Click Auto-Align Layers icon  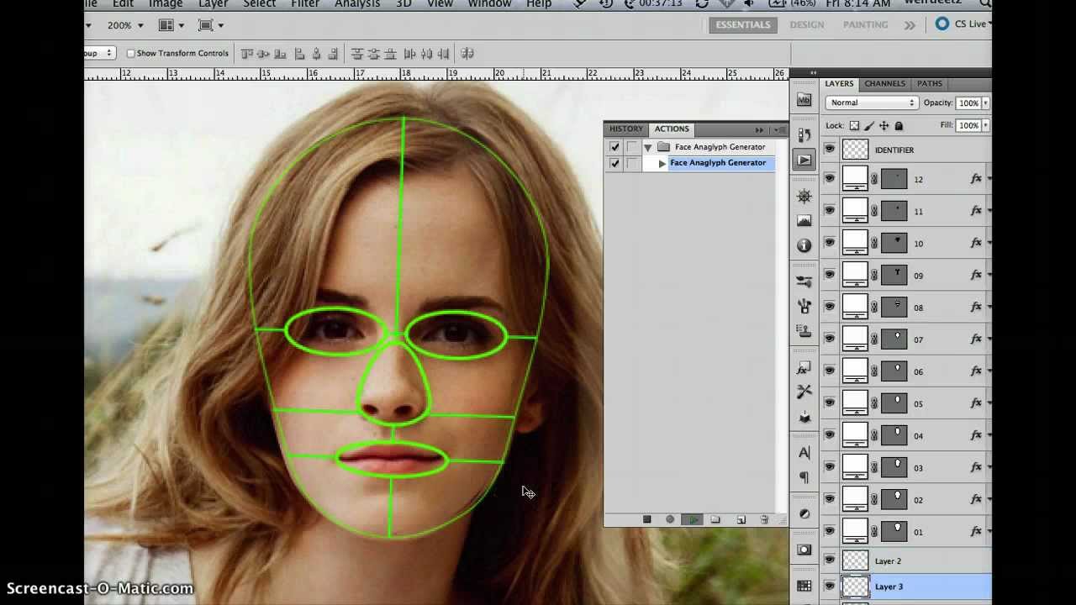click(x=467, y=54)
